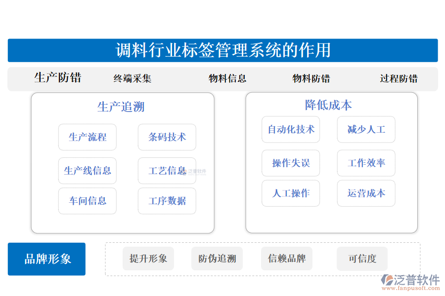Select 生产线信息 under 生产追溯

pyautogui.click(x=88, y=170)
